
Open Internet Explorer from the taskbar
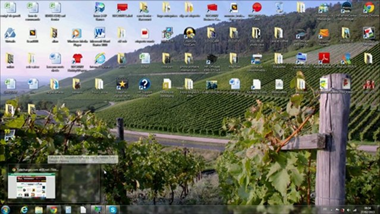tap(24, 210)
